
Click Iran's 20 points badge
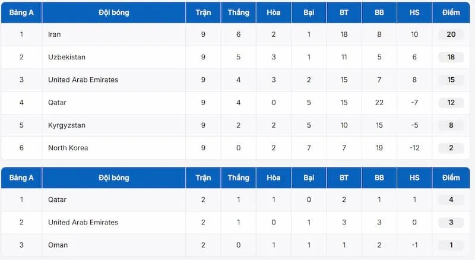[x=451, y=34]
